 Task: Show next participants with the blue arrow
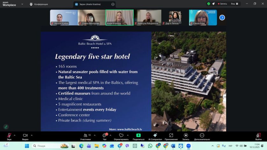pyautogui.click(x=222, y=17)
